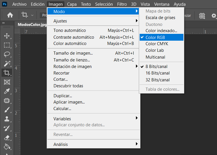Choose Tamaño de imagen... from menu
Screen dimensions: 217x155
click(x=73, y=53)
